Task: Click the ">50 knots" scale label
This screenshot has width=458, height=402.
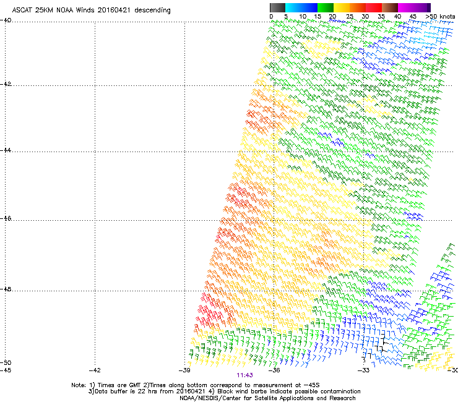Action: (x=440, y=16)
